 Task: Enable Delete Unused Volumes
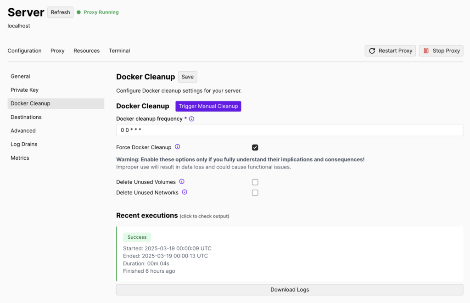(255, 182)
